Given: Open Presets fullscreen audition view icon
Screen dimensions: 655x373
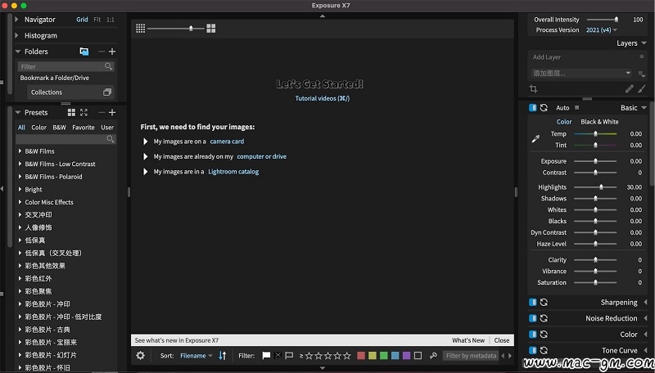Looking at the screenshot, I should pos(84,112).
